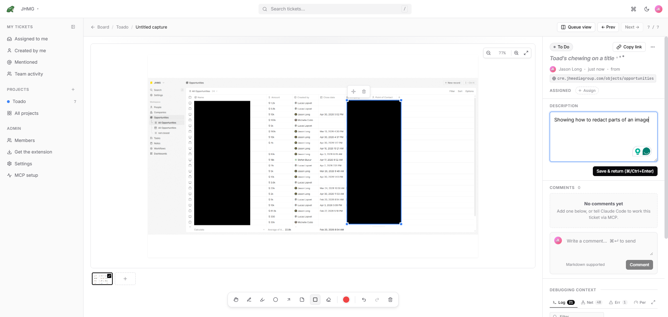The height and width of the screenshot is (317, 668).
Task: Click the move handle on selected redaction
Action: click(x=353, y=92)
